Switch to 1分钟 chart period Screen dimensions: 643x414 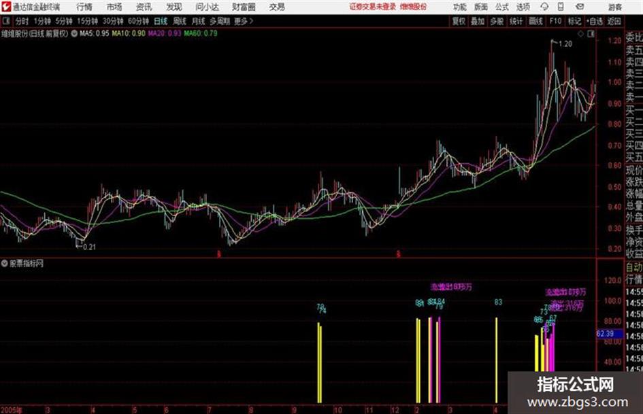coord(42,21)
